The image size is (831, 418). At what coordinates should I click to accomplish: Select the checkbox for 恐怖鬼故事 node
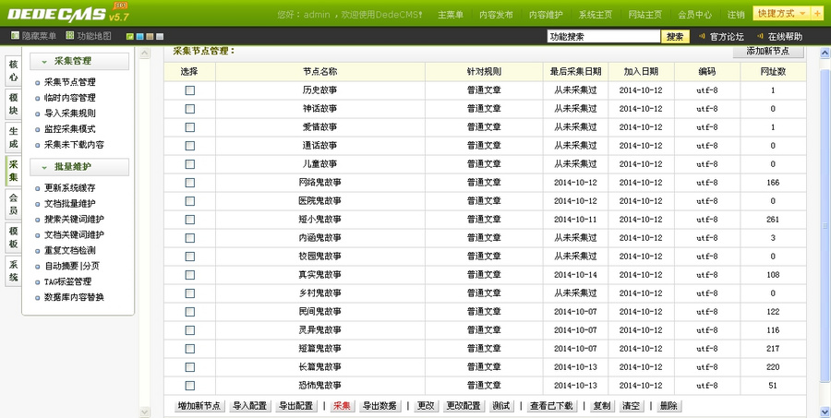[x=189, y=386]
